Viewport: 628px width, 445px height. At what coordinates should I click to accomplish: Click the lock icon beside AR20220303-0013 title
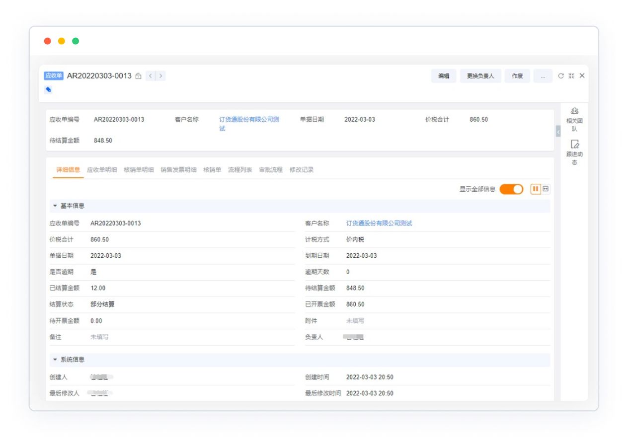(x=139, y=76)
